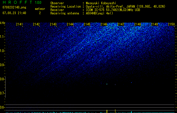Click the 2144 time marker
177x113 pixels.
click(70, 24)
